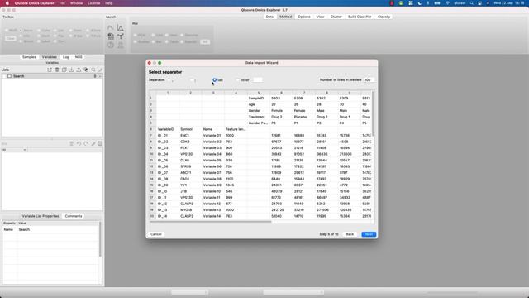Open the Help menu
The image size is (529, 298).
tap(108, 3)
